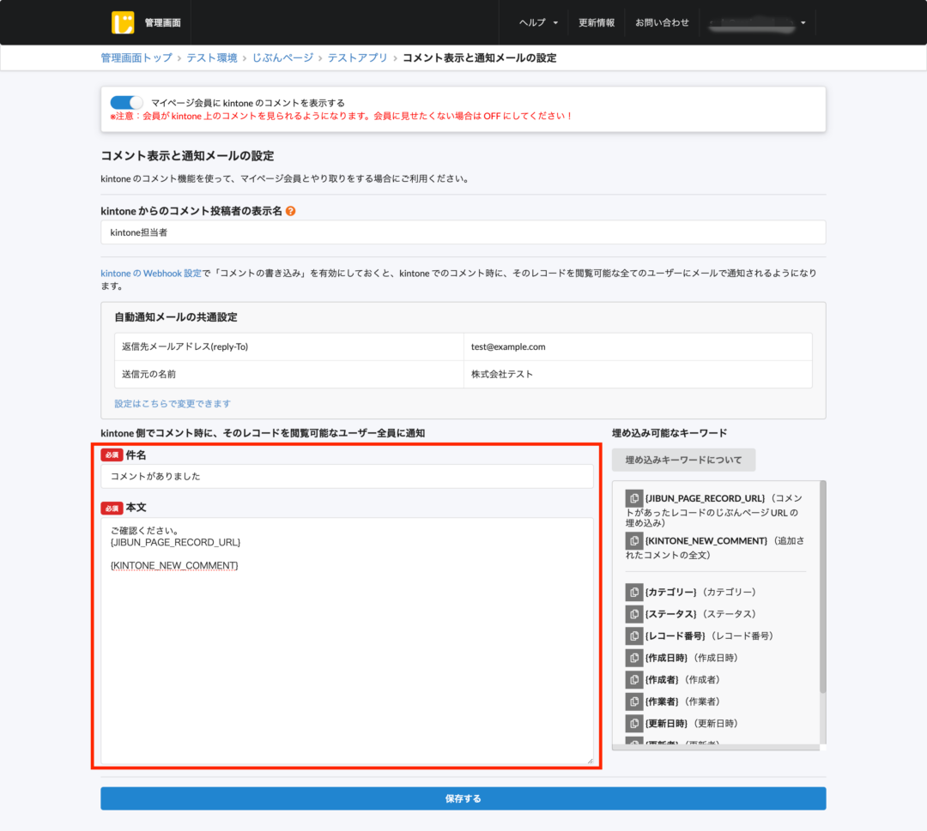The height and width of the screenshot is (831, 927).
Task: Click the copy icon for {カテゴリー}
Action: click(x=633, y=592)
